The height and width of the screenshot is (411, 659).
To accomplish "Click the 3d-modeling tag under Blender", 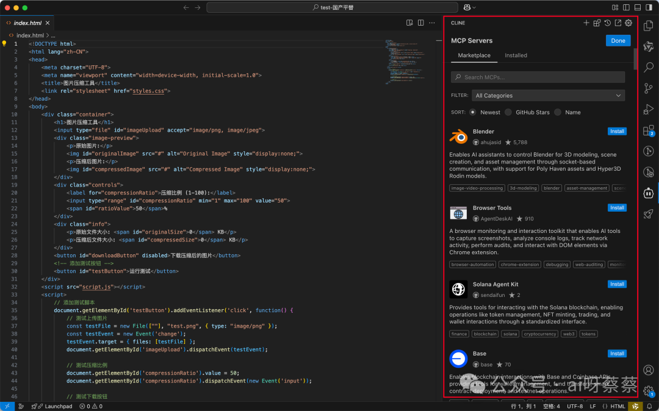I will (x=523, y=188).
